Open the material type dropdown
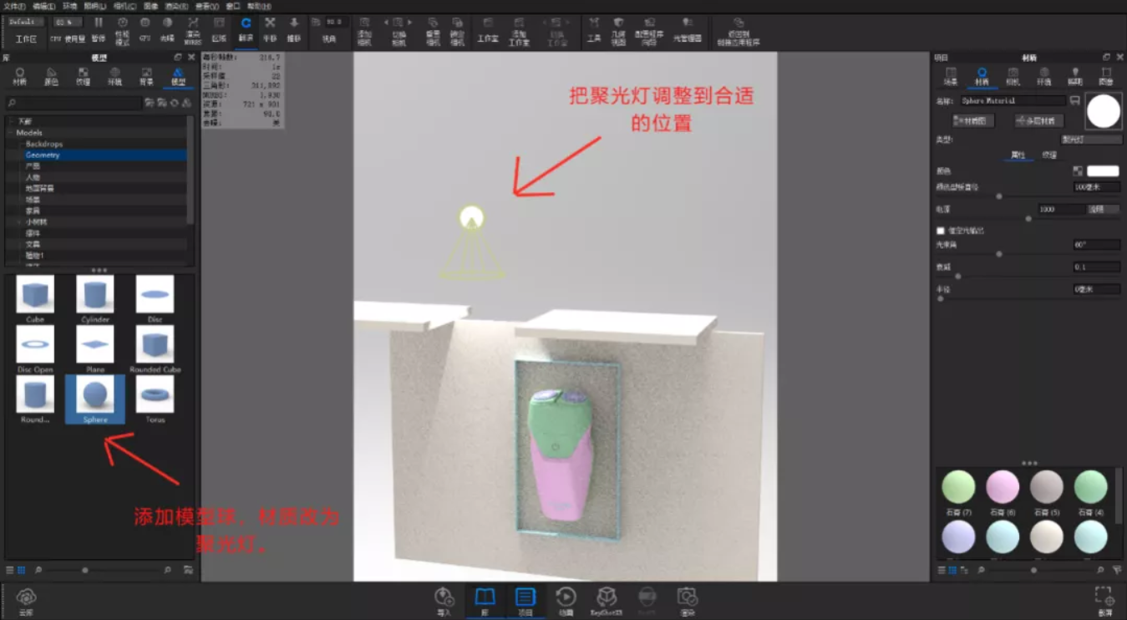 click(1090, 139)
